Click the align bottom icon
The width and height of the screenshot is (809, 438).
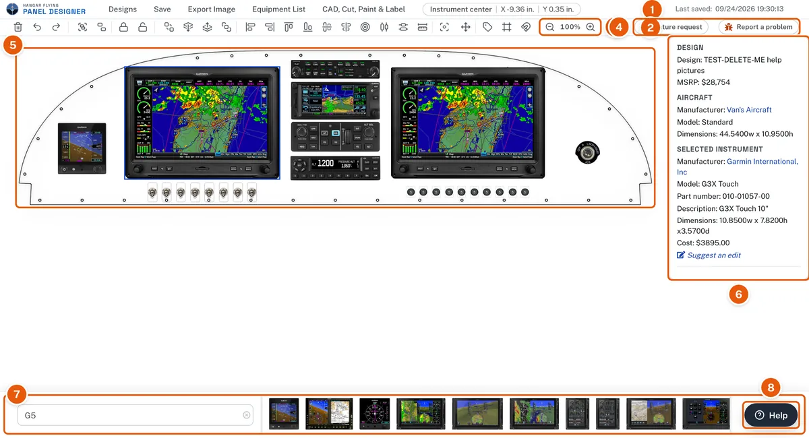[307, 27]
